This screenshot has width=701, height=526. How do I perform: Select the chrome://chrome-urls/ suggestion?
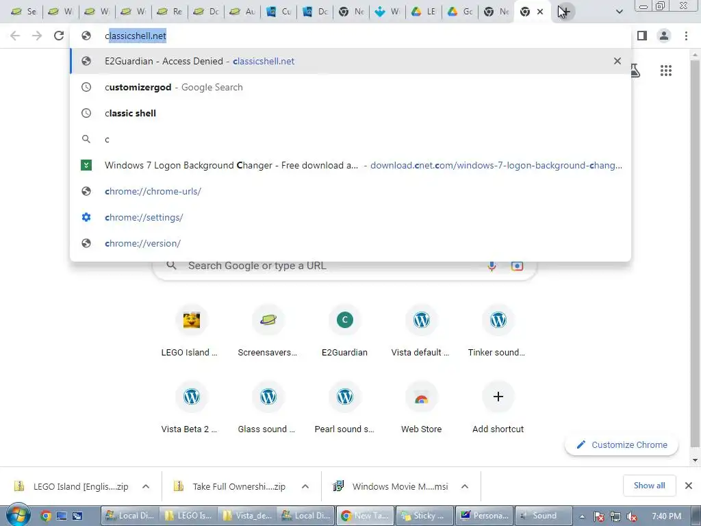(x=350, y=191)
